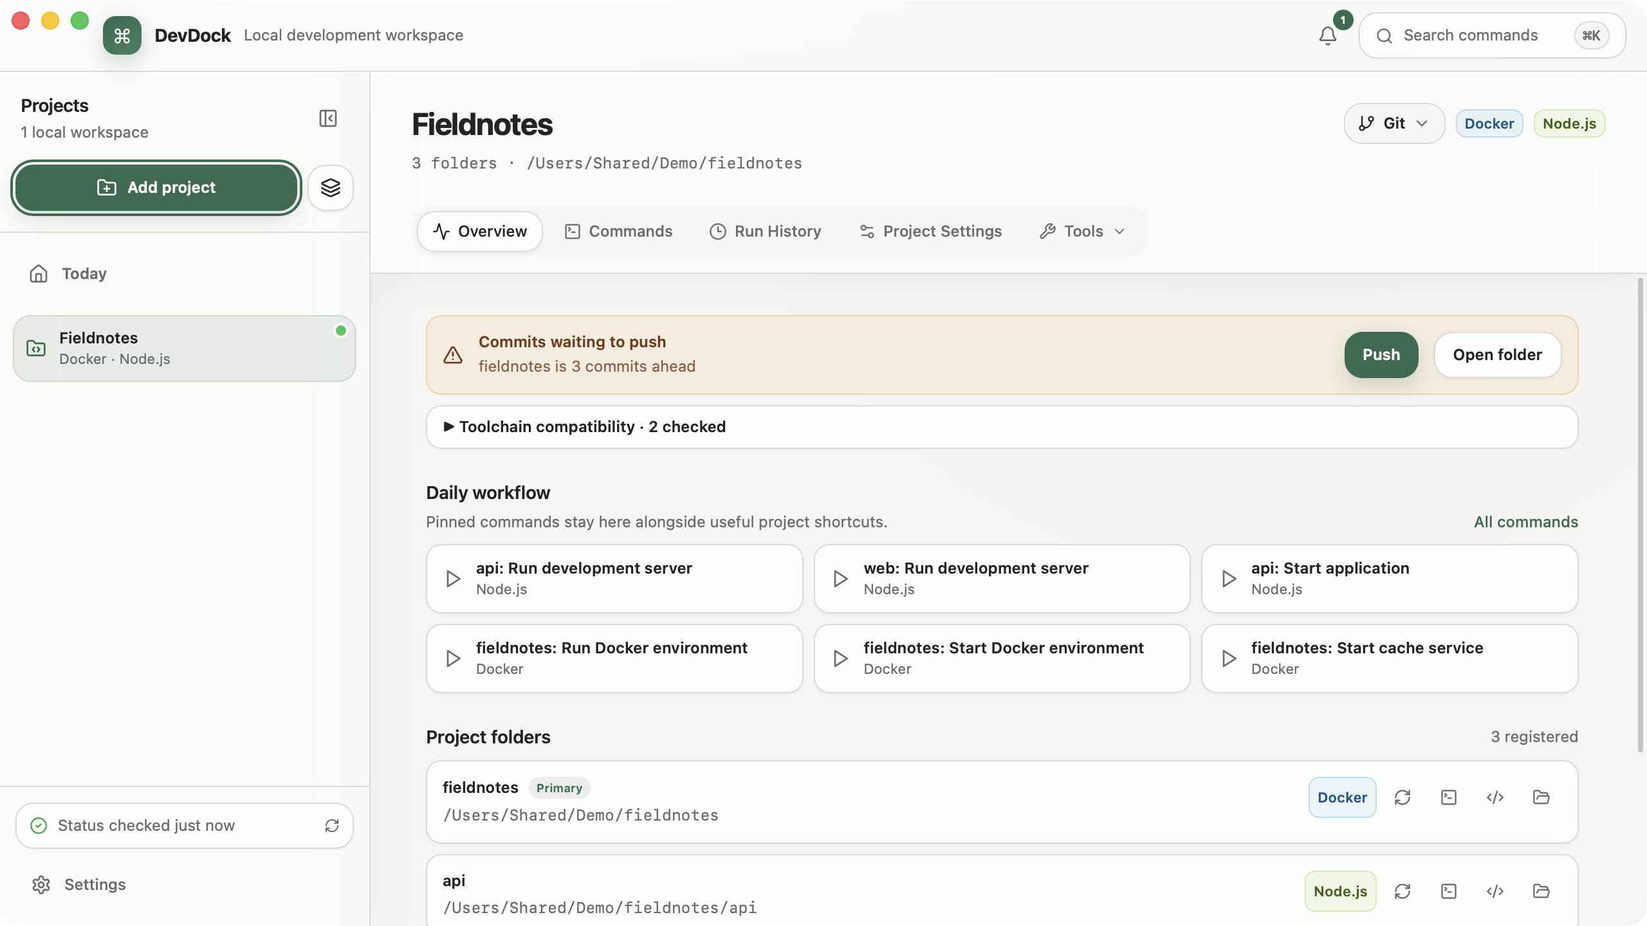1647x926 pixels.
Task: Open the Git dropdown menu
Action: (x=1394, y=123)
